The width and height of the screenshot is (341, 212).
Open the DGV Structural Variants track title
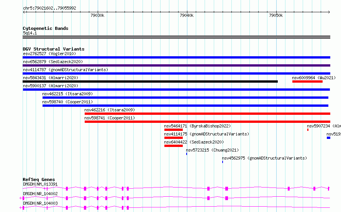tap(54, 49)
